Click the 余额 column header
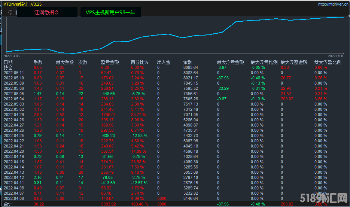 pyautogui.click(x=188, y=63)
